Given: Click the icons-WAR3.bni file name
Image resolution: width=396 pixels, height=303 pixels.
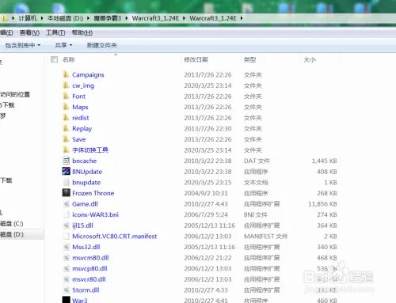Looking at the screenshot, I should pos(96,214).
